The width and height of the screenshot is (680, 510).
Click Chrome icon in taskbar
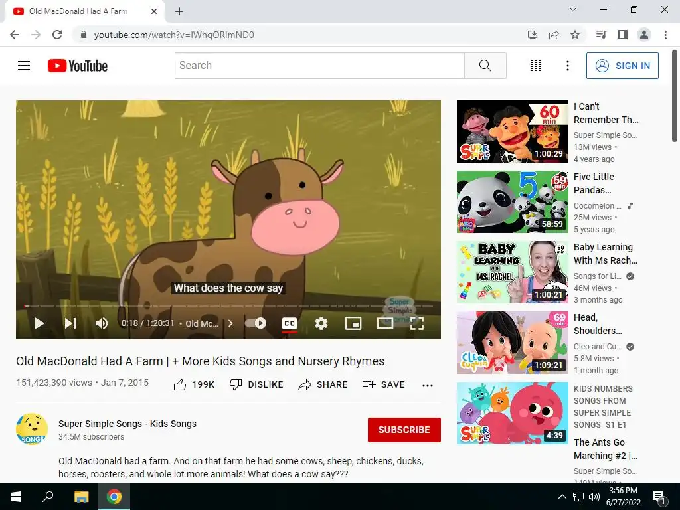[x=114, y=497]
